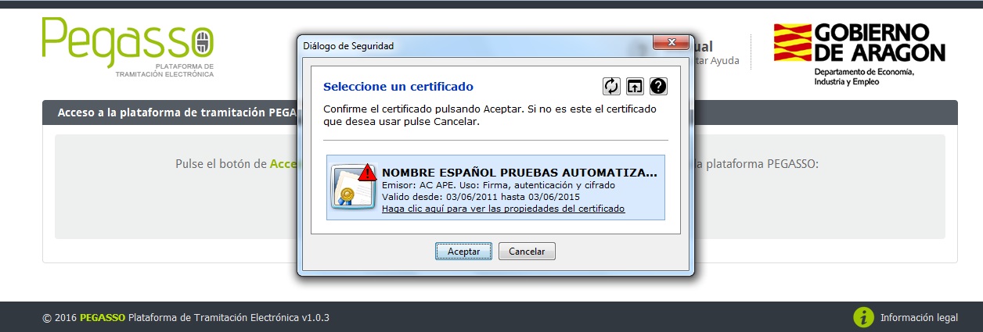The height and width of the screenshot is (332, 983).
Task: Click the Información legal info icon
Action: click(863, 317)
